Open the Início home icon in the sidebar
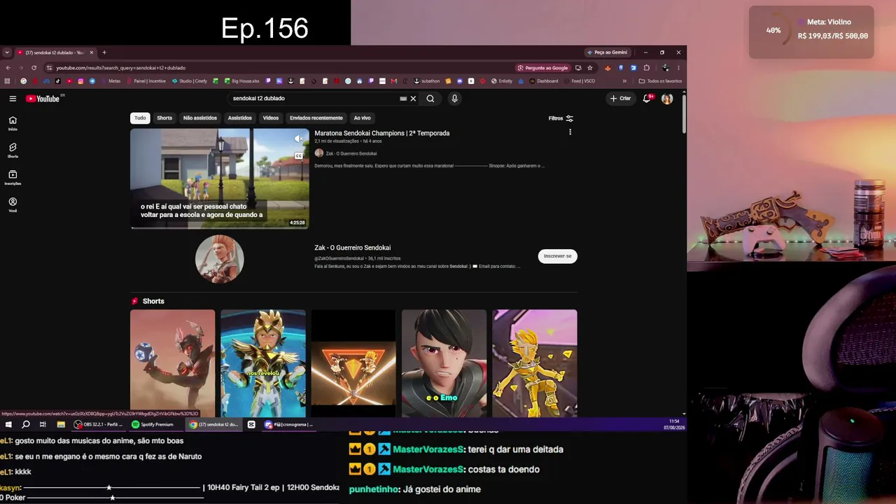Viewport: 896px width, 504px height. coord(13,122)
